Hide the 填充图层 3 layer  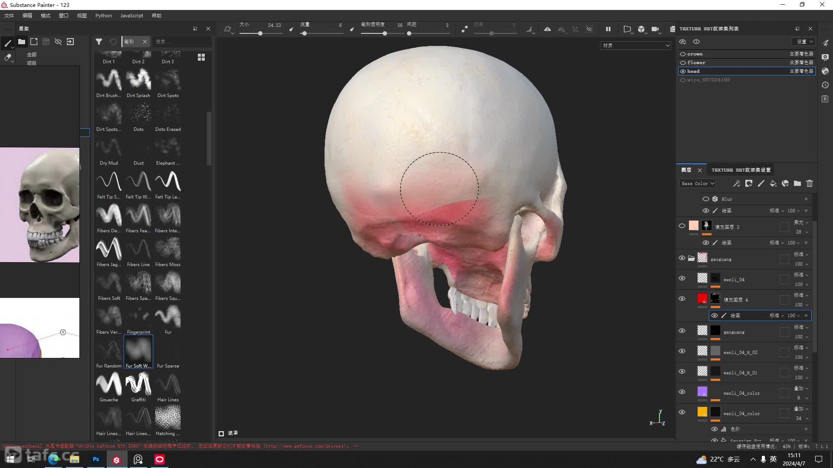682,226
